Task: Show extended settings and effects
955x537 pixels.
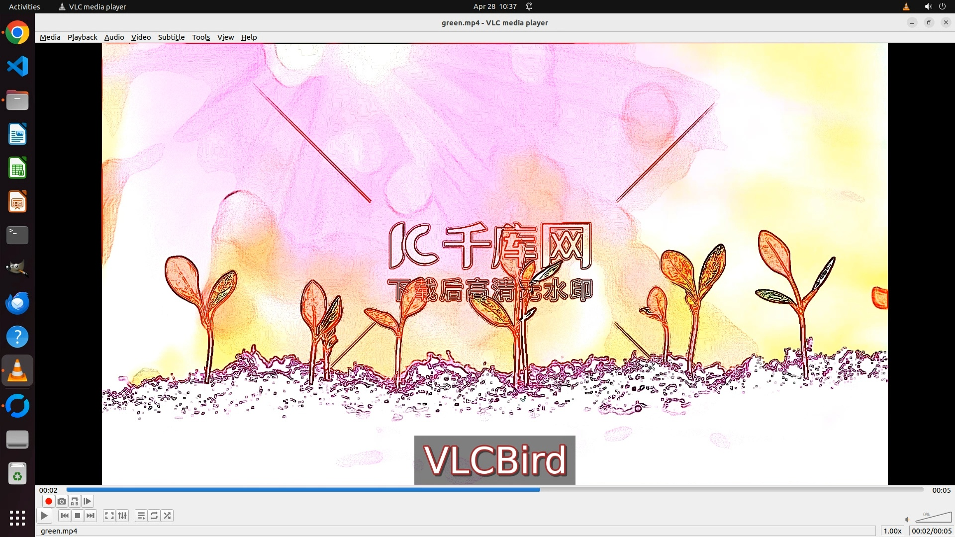Action: [122, 516]
